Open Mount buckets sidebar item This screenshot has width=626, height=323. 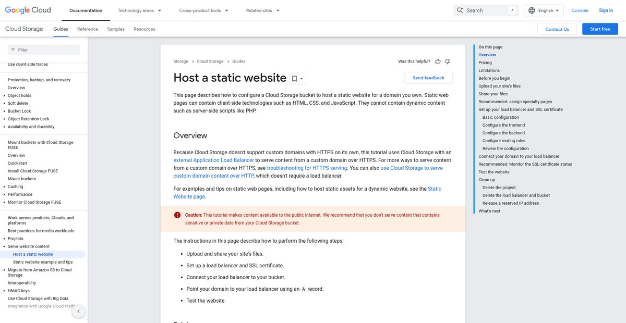click(22, 179)
